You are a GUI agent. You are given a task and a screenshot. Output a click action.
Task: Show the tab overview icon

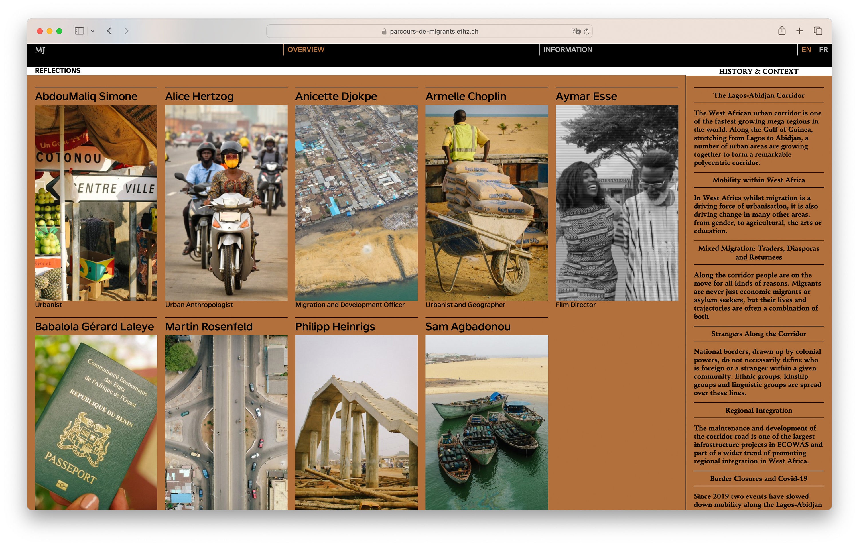point(818,31)
